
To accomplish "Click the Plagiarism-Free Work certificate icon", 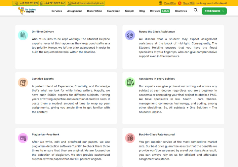I will click(x=23, y=138).
